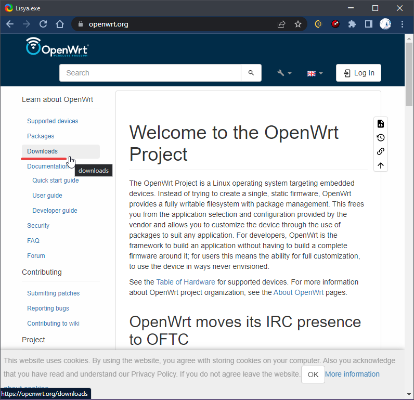Viewport: 414px width, 400px height.
Task: Click the address bar URL openwrt.org
Action: pos(109,24)
